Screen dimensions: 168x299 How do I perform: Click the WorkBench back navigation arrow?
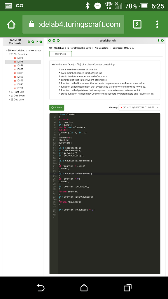50,41
